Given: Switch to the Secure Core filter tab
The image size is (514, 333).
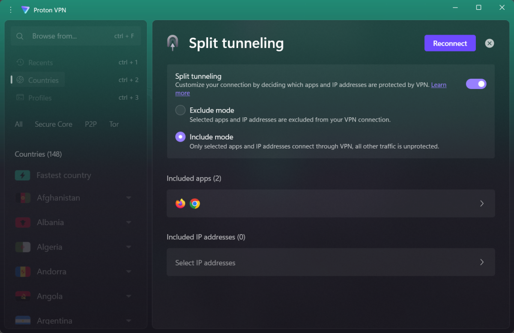Looking at the screenshot, I should [x=54, y=124].
